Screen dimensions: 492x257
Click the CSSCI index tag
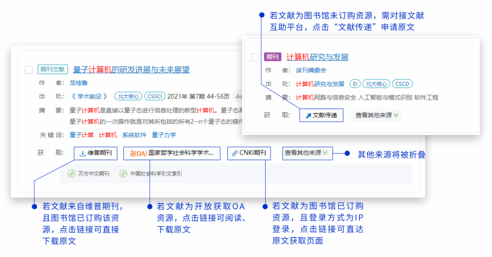pyautogui.click(x=155, y=96)
